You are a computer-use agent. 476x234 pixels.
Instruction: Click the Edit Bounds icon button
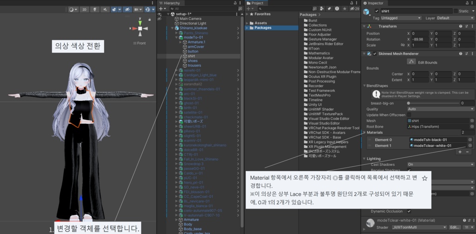point(411,62)
